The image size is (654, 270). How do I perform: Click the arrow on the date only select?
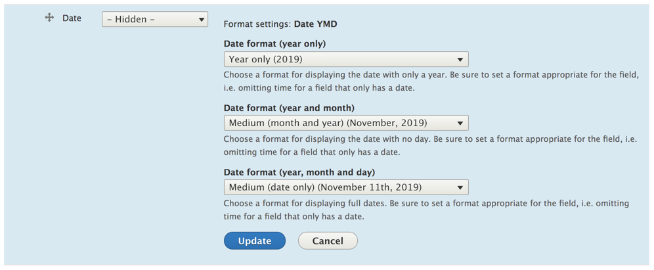(x=460, y=187)
